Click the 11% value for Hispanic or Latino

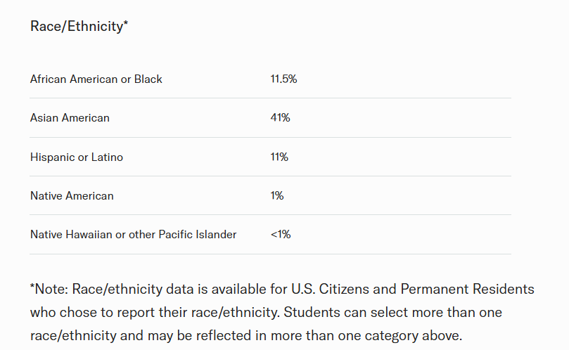tap(279, 157)
